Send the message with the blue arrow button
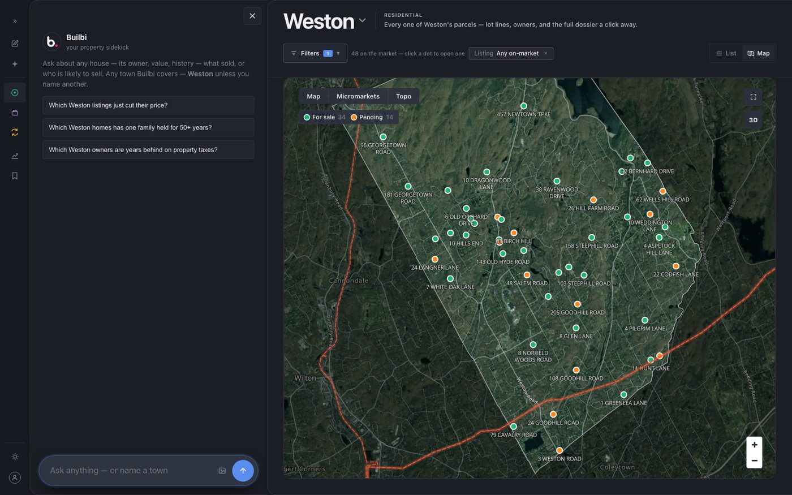 tap(243, 471)
